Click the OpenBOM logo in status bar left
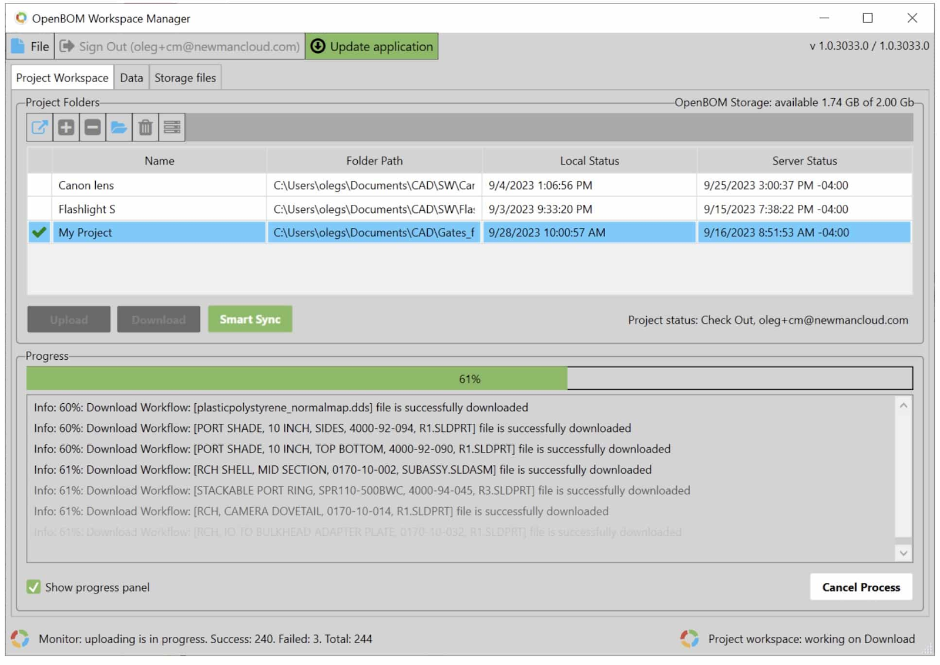Screen dimensions: 940x665 coord(20,639)
